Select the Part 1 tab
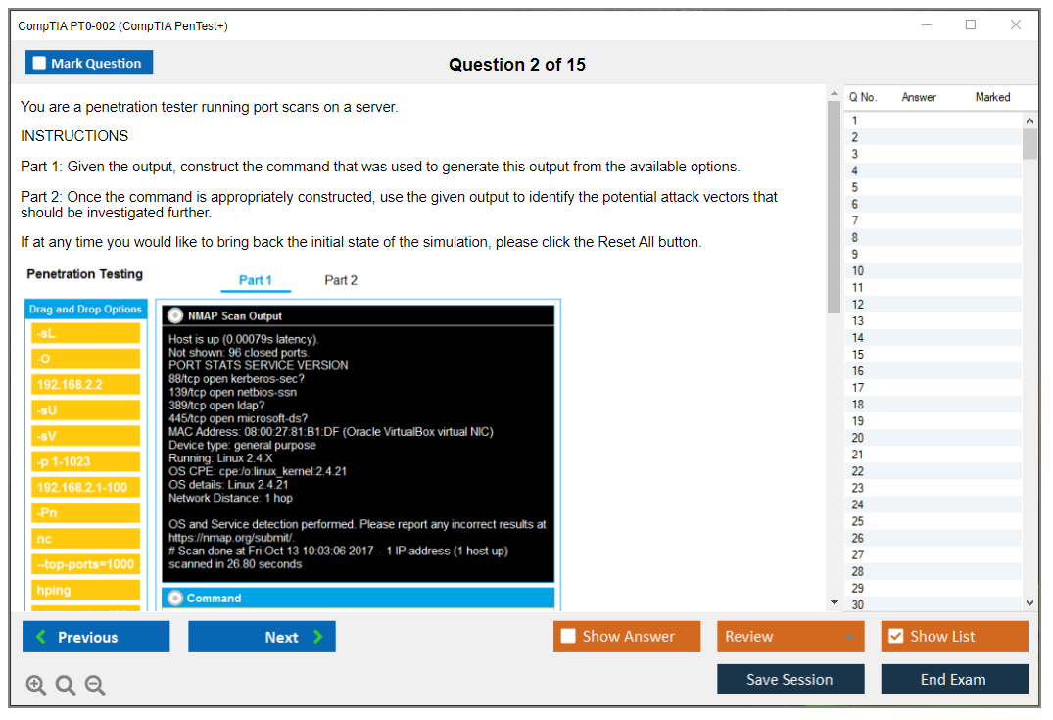 click(256, 280)
